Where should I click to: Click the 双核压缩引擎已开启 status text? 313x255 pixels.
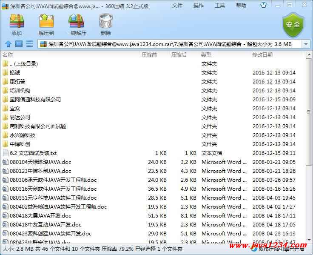pos(282,249)
